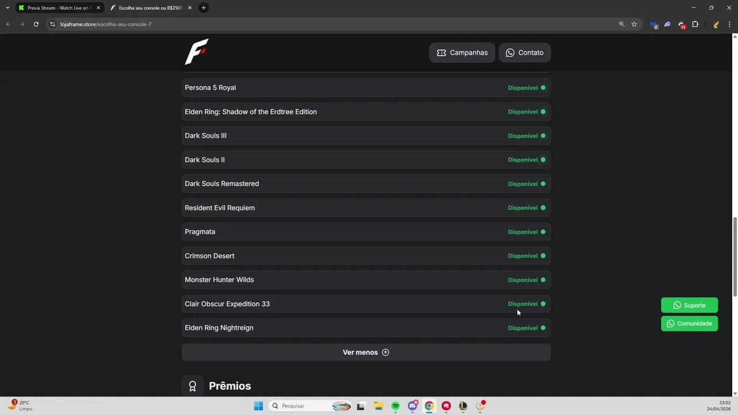Select the Dark Souls Remastered title
The height and width of the screenshot is (415, 738).
pyautogui.click(x=222, y=184)
